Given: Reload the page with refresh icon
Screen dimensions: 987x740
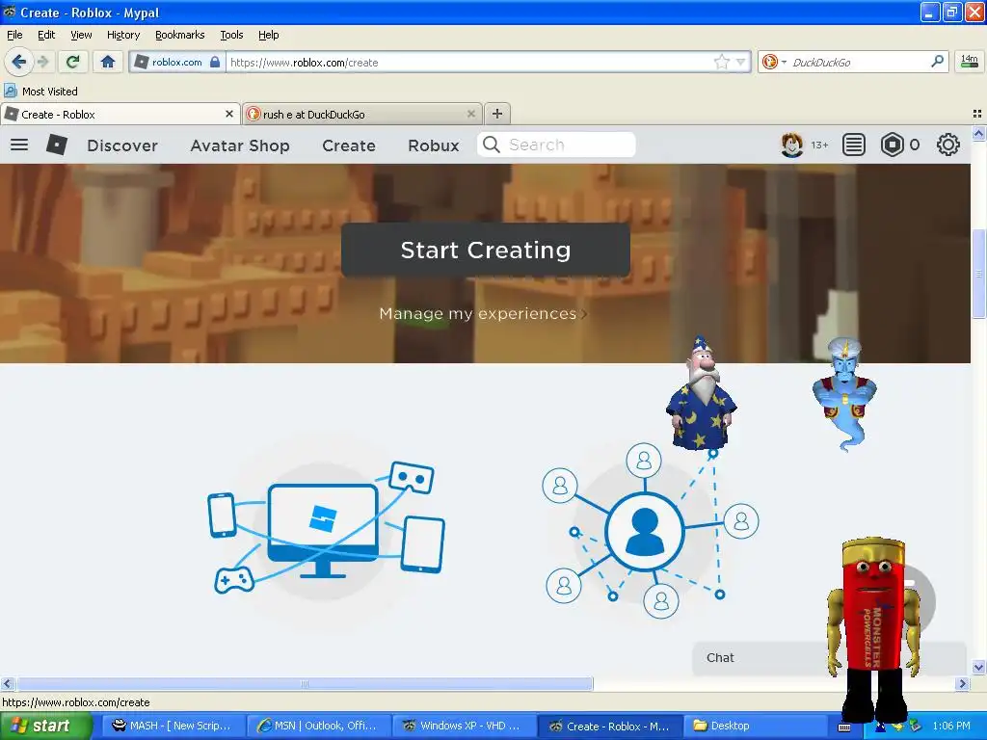Looking at the screenshot, I should click(x=72, y=62).
